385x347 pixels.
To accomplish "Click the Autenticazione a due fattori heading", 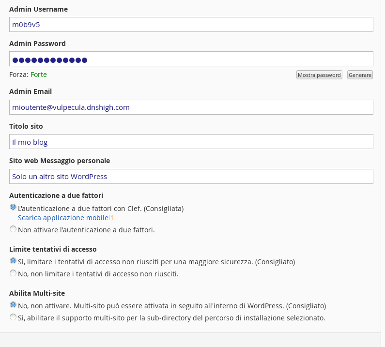I will [56, 196].
